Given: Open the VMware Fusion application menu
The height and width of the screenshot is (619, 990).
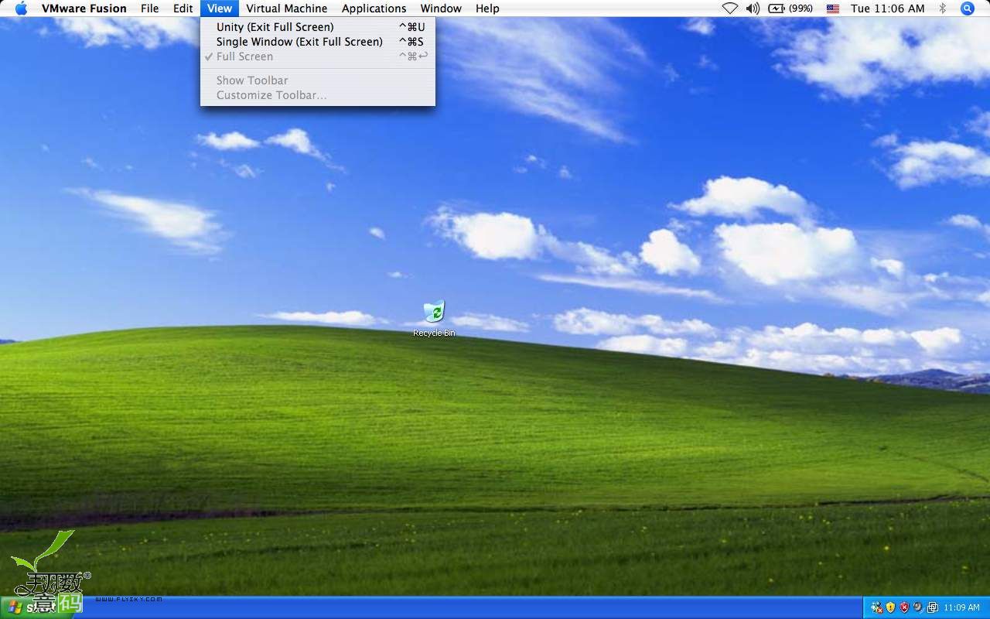Looking at the screenshot, I should tap(84, 9).
